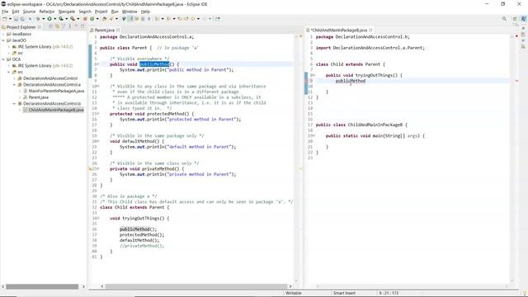Select ChildAndMainInPackageB.java in Project Explorer
The image size is (528, 297).
coord(56,110)
